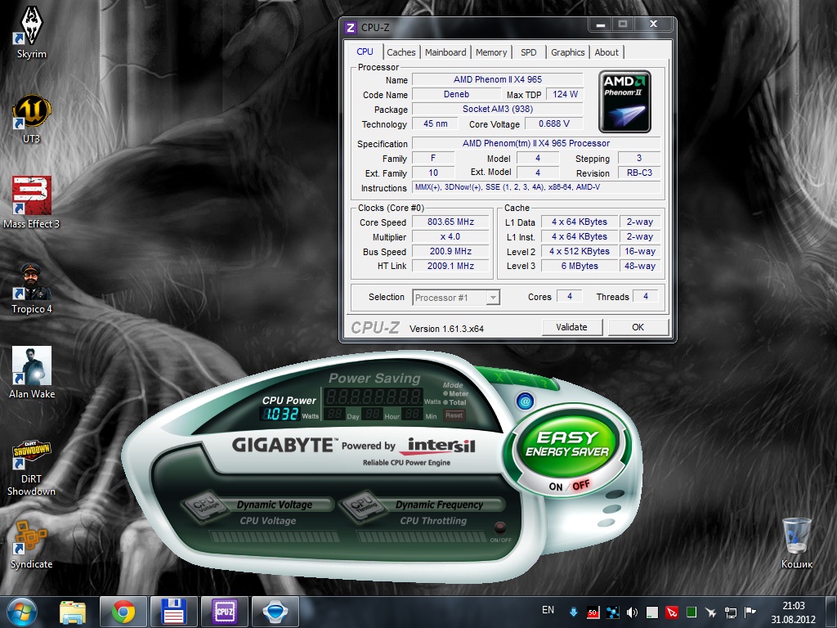Image resolution: width=837 pixels, height=628 pixels.
Task: Select the Recycle Bin (Кошик) icon
Action: 796,542
